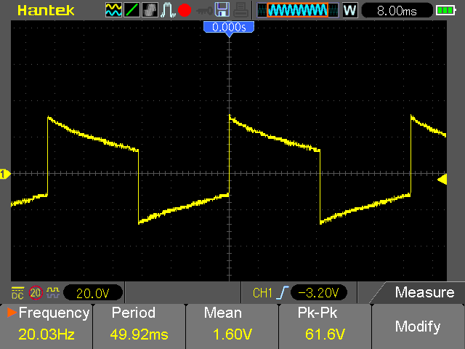Click the battery status indicator
This screenshot has height=349, width=465.
[445, 10]
